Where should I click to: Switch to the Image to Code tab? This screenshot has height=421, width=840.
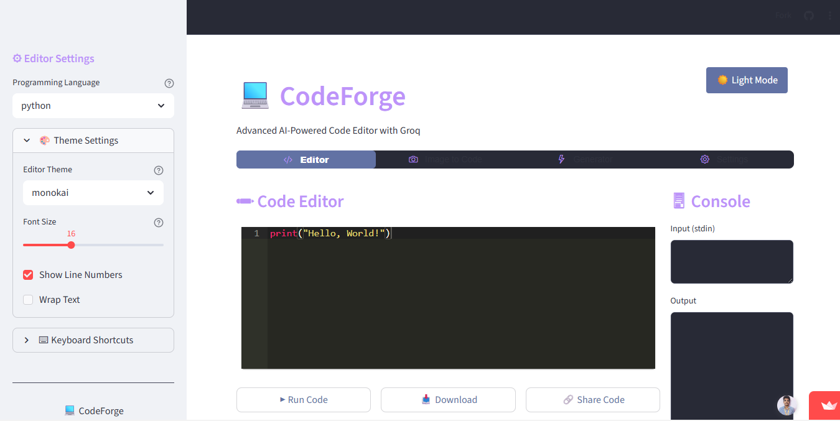pos(446,160)
